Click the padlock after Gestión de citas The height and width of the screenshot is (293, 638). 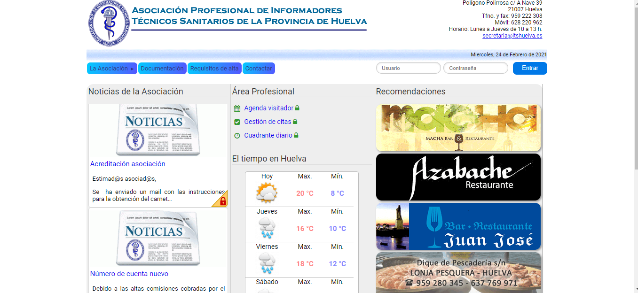[x=295, y=122]
